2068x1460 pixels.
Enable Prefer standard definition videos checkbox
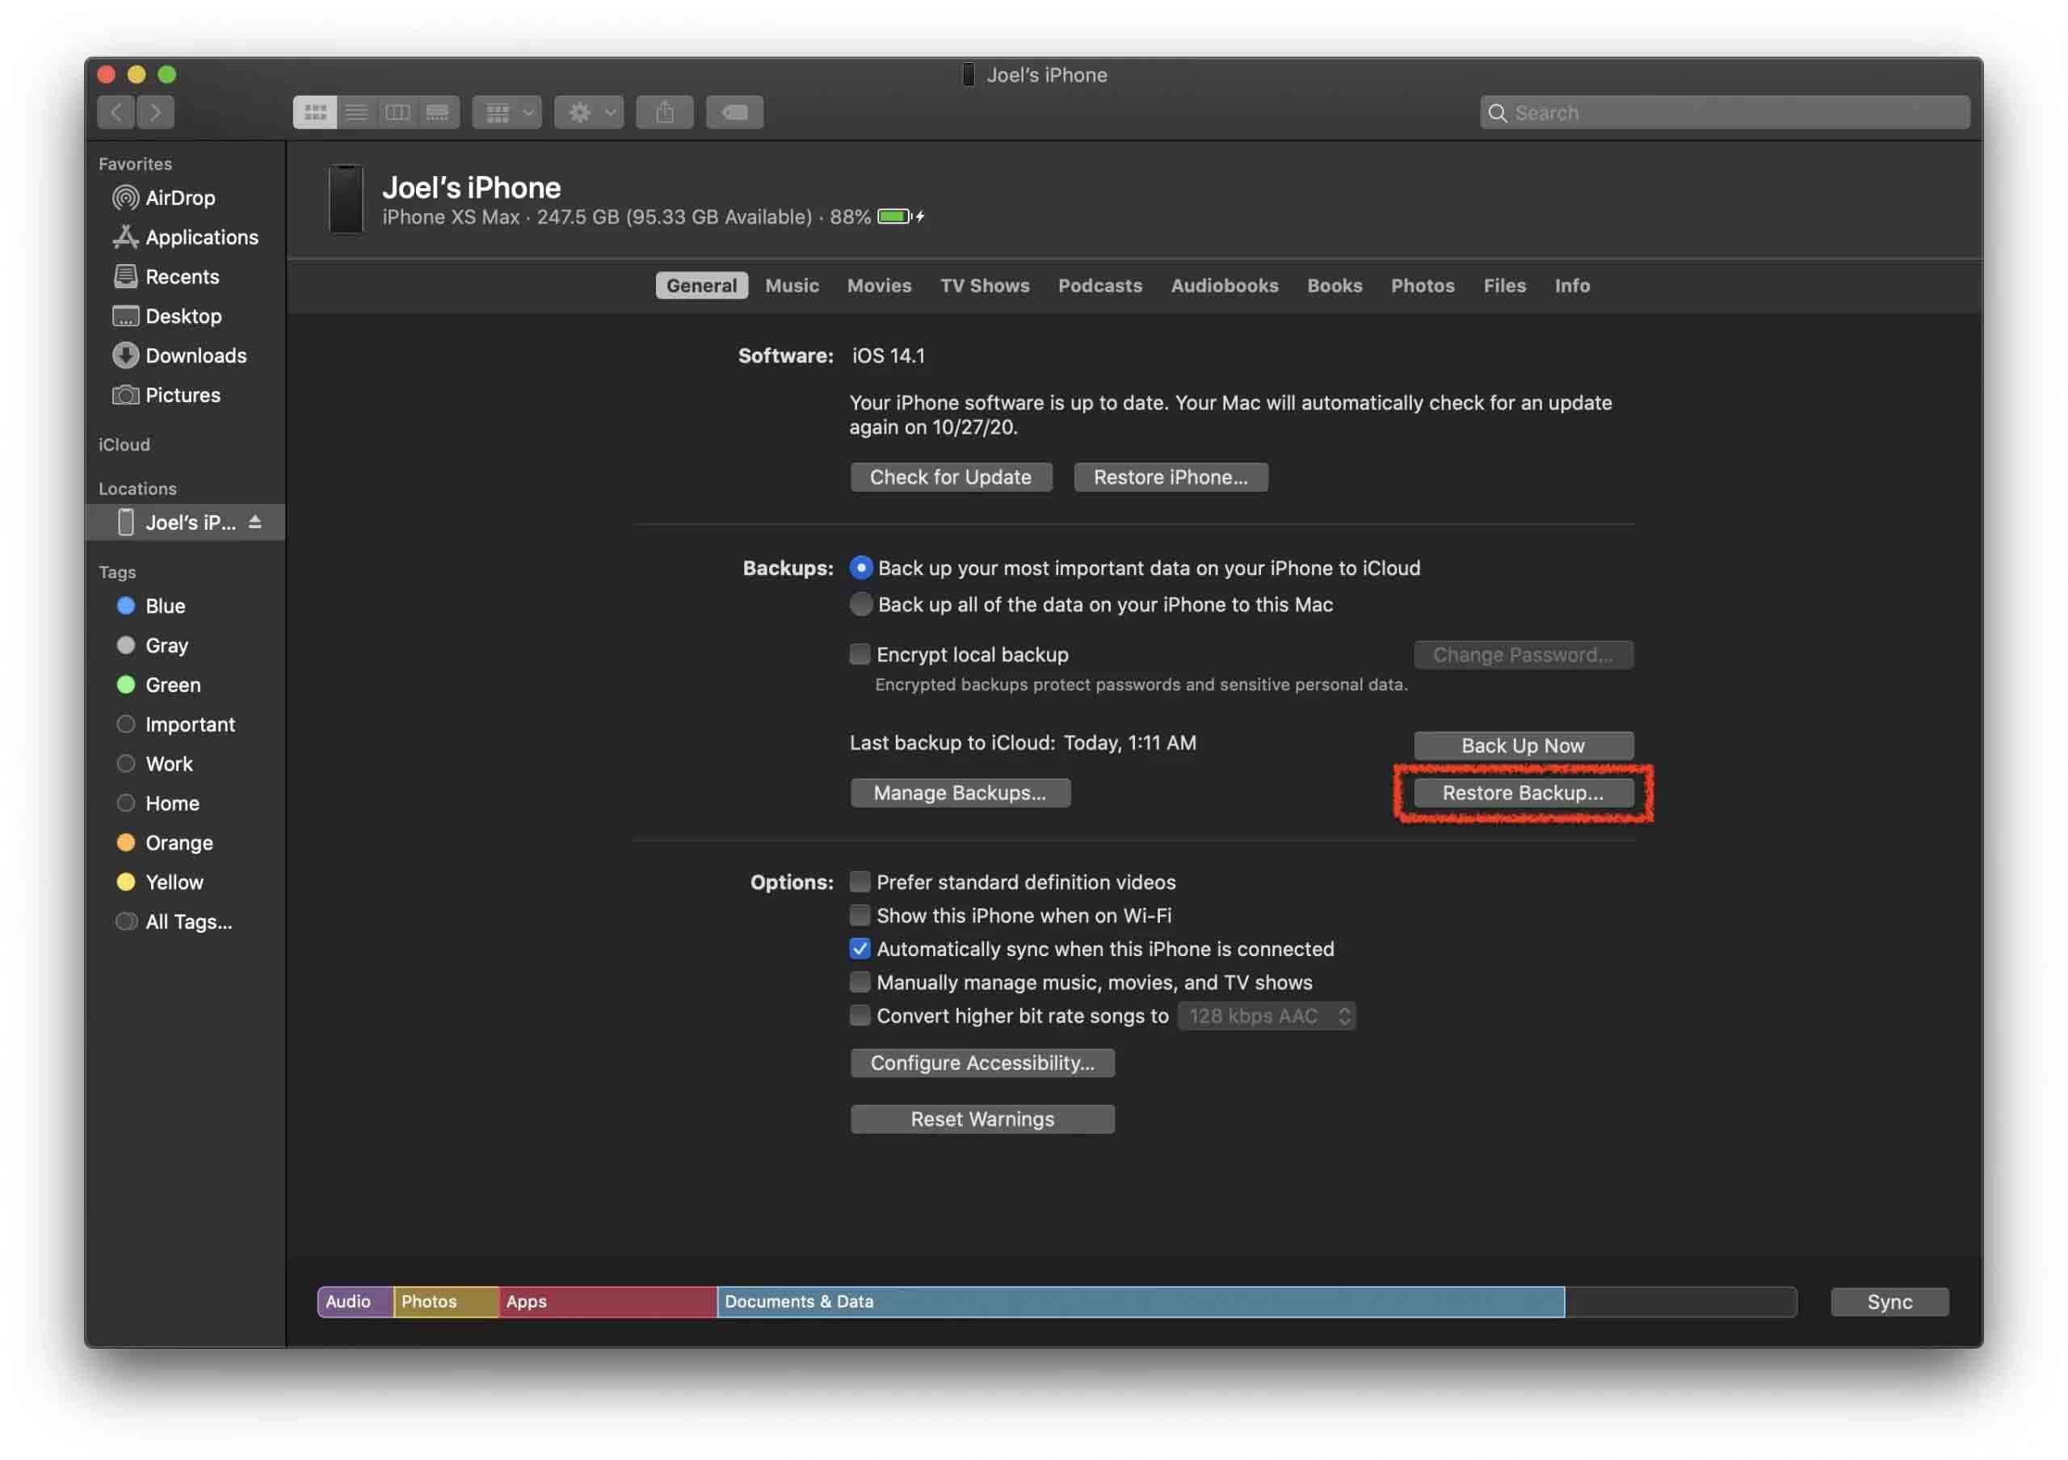(x=858, y=882)
